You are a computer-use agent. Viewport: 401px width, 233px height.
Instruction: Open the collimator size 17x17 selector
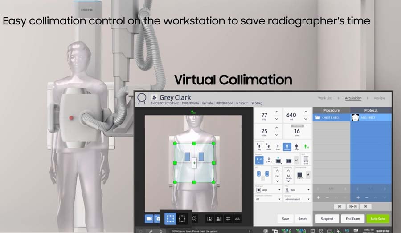coord(300,175)
